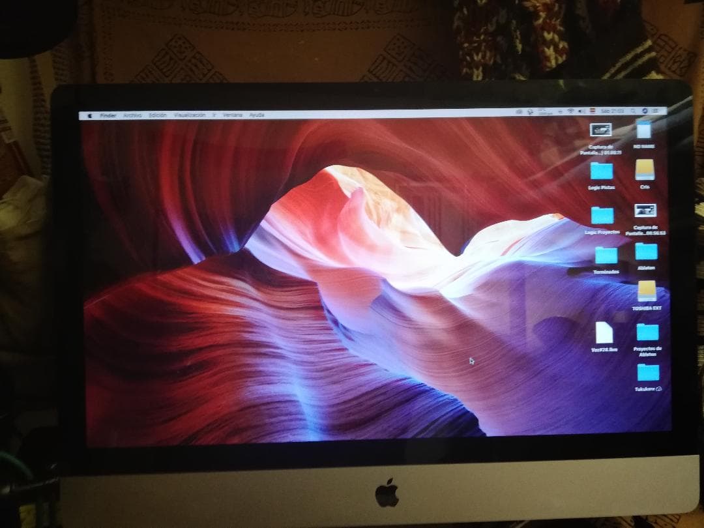Open the Logic Proyectos folder

click(601, 215)
